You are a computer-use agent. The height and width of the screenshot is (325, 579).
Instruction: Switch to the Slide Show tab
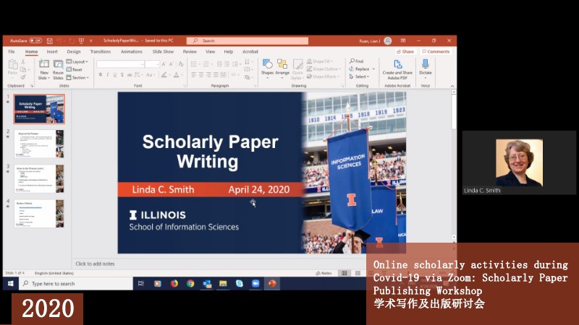(163, 51)
